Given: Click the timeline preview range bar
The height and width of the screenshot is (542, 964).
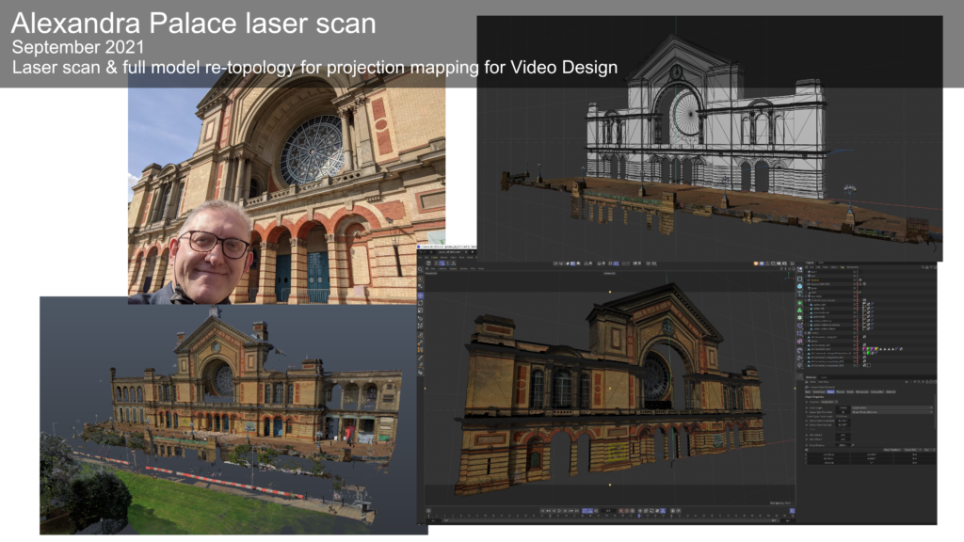Looking at the screenshot, I should click(x=610, y=520).
